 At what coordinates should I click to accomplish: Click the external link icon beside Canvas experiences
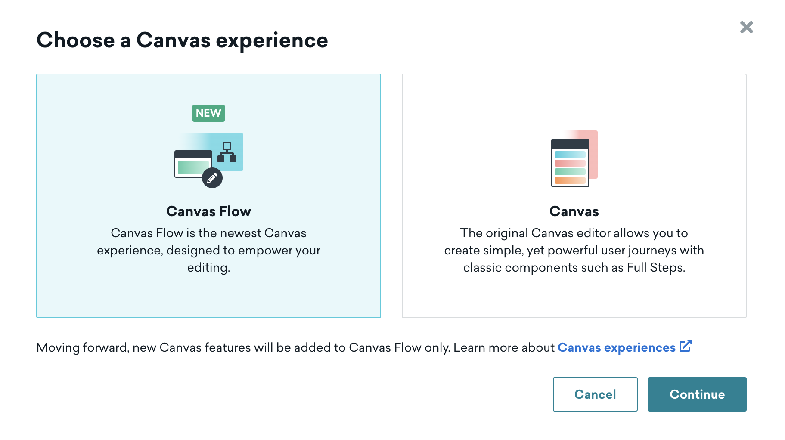click(686, 346)
